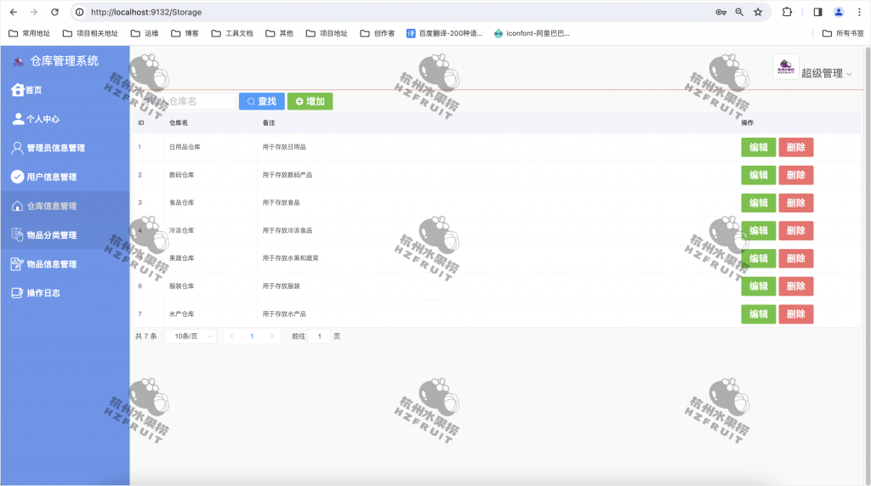Delete the 日用品仓库 row
Image resolution: width=871 pixels, height=486 pixels.
pyautogui.click(x=796, y=147)
